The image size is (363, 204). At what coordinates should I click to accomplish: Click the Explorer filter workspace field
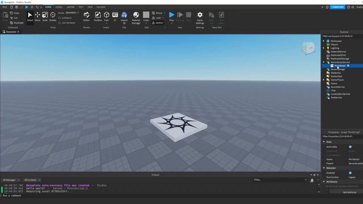[342, 36]
